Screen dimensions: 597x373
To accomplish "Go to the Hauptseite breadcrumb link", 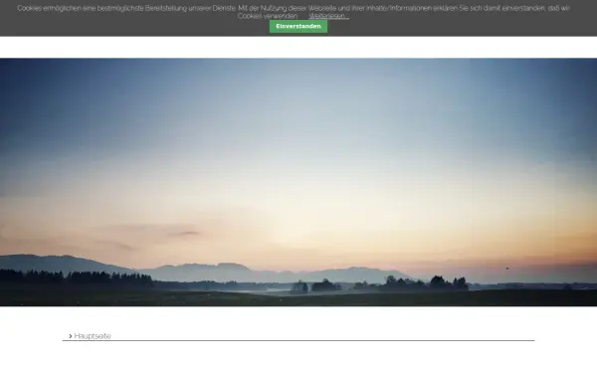I will coord(93,336).
